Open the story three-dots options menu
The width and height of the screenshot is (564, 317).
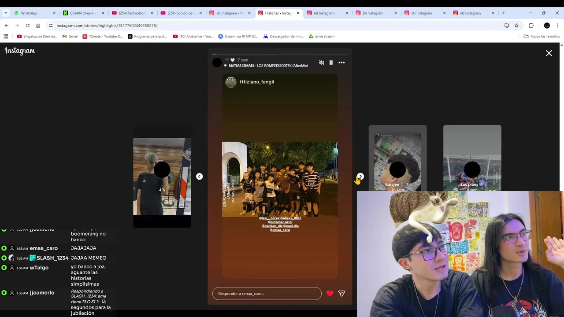click(x=341, y=63)
